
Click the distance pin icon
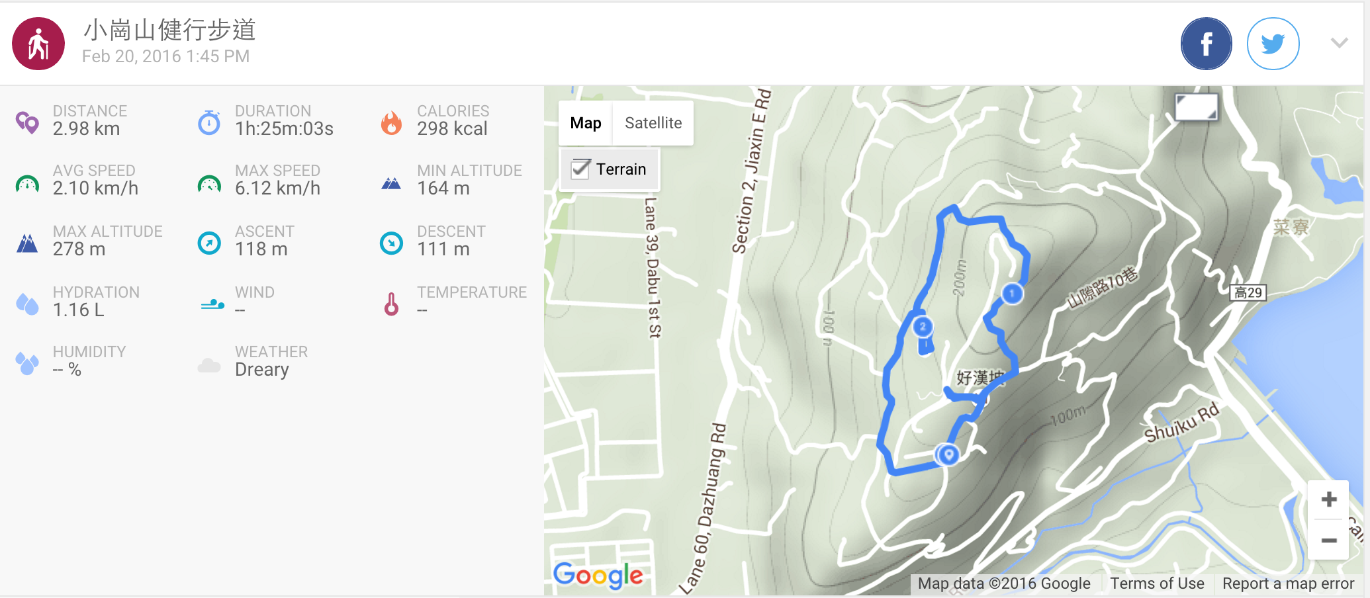(27, 122)
